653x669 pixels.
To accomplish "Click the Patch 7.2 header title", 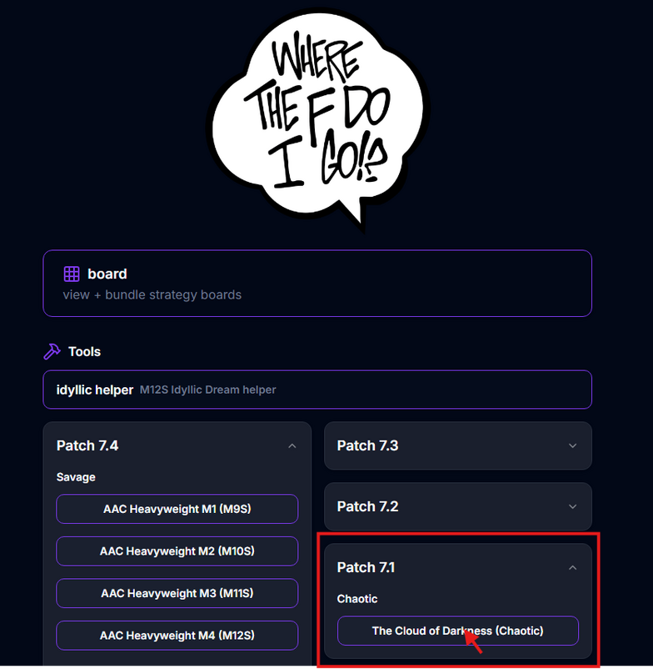I will (x=367, y=506).
